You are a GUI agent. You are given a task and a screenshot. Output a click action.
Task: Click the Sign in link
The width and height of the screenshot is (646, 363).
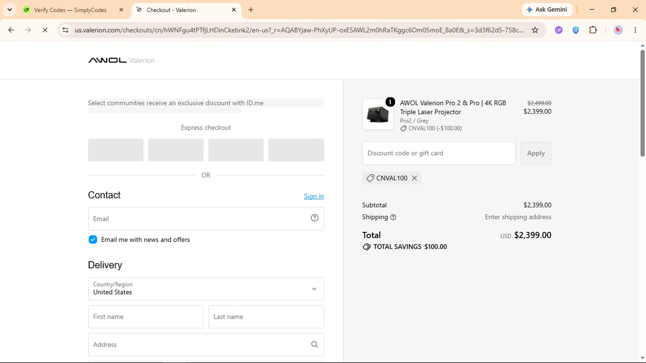314,196
